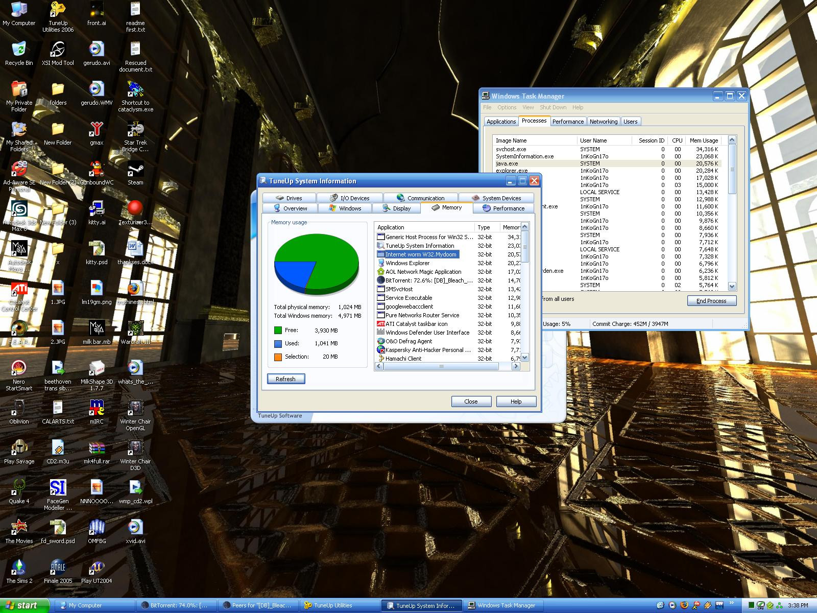The width and height of the screenshot is (817, 613).
Task: Click horizontal scroll right arrow in application list
Action: pyautogui.click(x=516, y=366)
